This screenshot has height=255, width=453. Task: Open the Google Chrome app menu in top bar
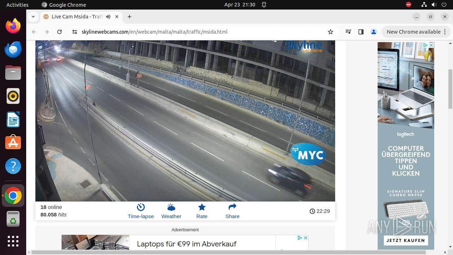point(64,5)
